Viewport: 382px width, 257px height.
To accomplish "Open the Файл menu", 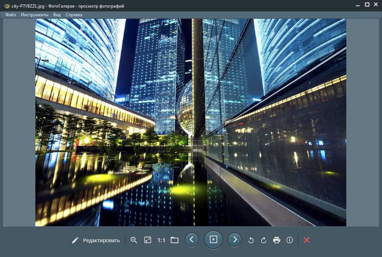I will 10,15.
